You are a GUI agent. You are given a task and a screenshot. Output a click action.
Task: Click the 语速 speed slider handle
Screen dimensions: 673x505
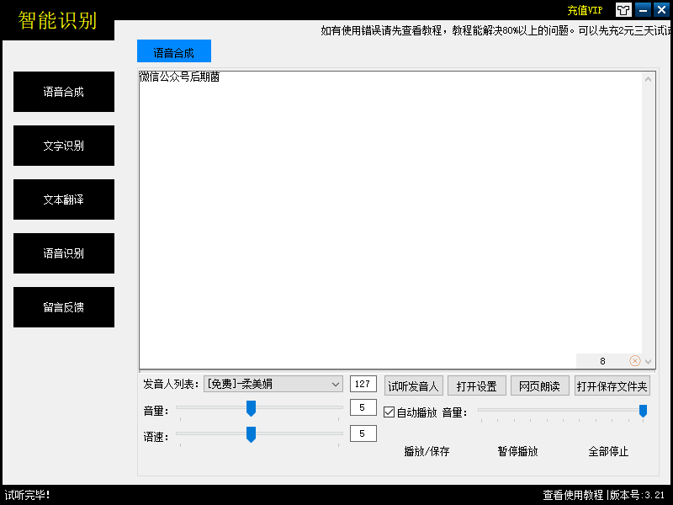[251, 434]
